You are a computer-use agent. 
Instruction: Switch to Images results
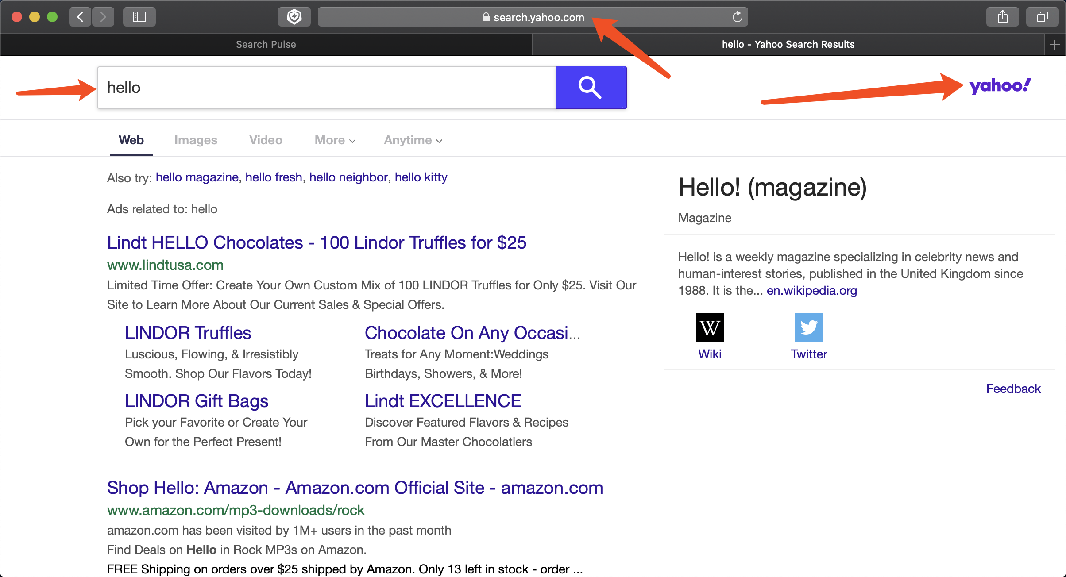click(196, 140)
